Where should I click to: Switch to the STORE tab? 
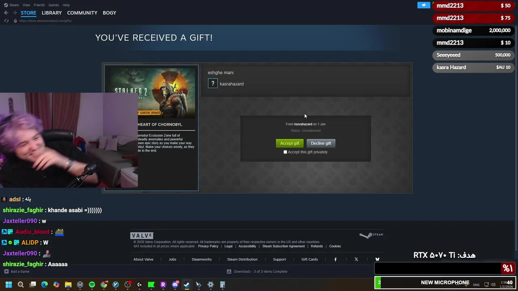pos(28,13)
